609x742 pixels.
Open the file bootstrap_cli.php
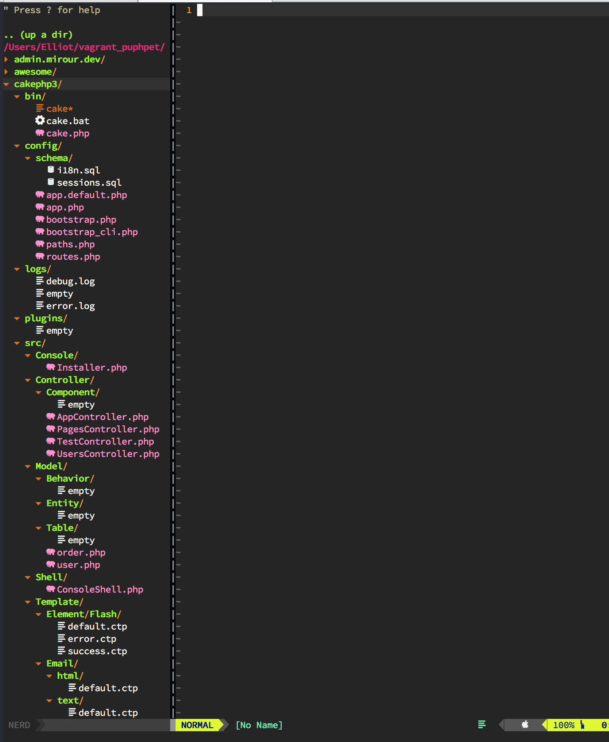point(92,232)
